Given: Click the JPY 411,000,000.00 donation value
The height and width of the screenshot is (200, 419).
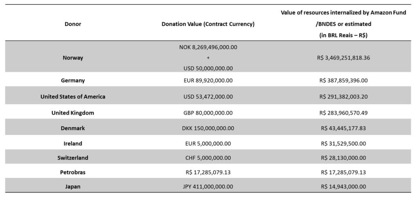Looking at the screenshot, I should pyautogui.click(x=208, y=187).
